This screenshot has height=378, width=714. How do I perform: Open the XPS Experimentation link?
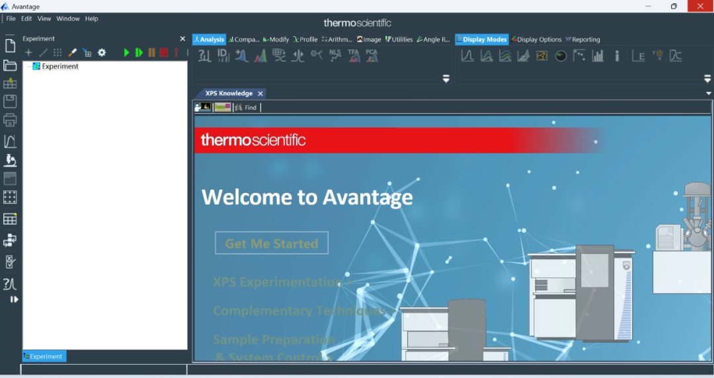(282, 282)
